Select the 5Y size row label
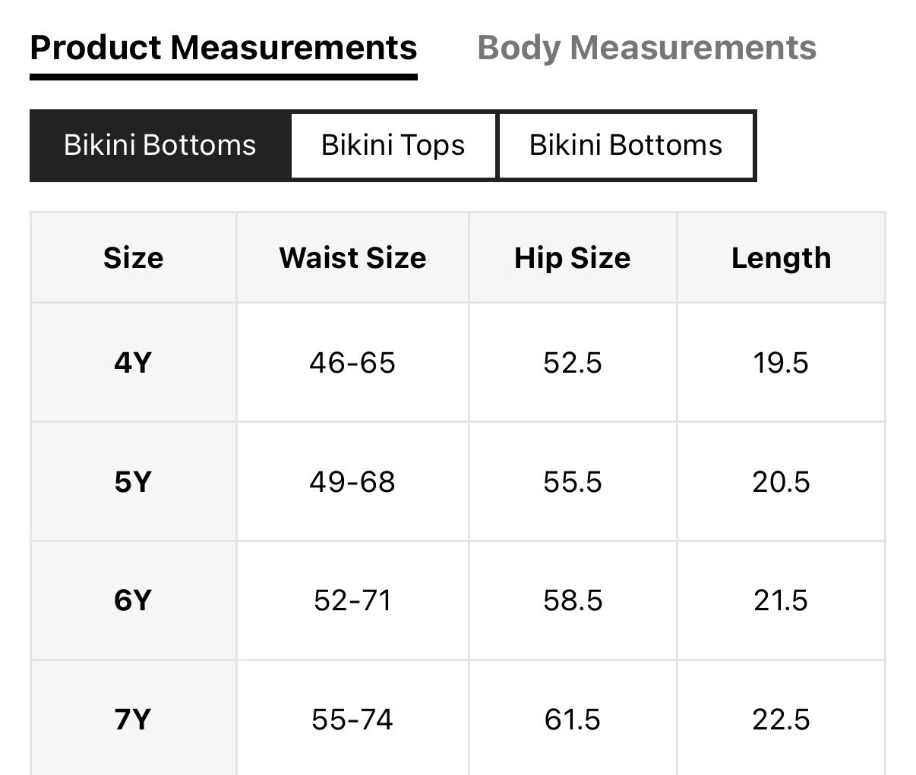916x775 pixels. (133, 481)
